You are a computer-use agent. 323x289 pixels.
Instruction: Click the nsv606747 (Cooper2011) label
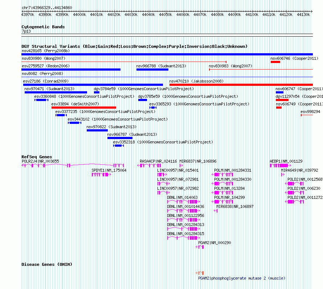click(x=299, y=89)
